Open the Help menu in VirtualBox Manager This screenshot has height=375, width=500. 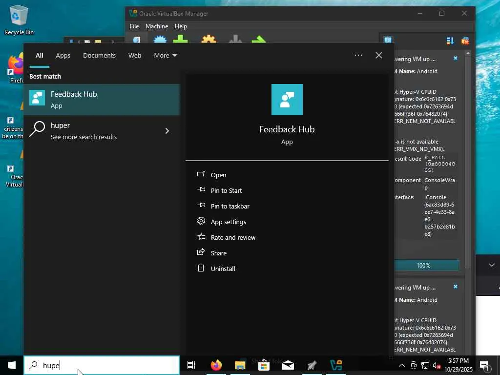181,26
